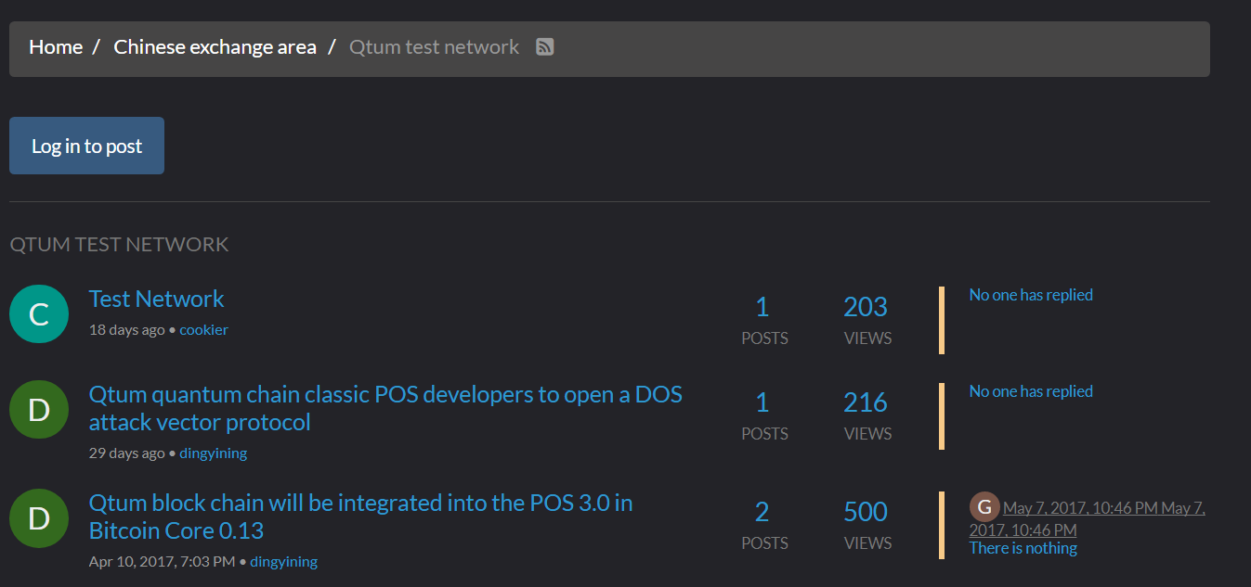The height and width of the screenshot is (587, 1251).
Task: Select the '29 days ago' timestamp
Action: 126,453
